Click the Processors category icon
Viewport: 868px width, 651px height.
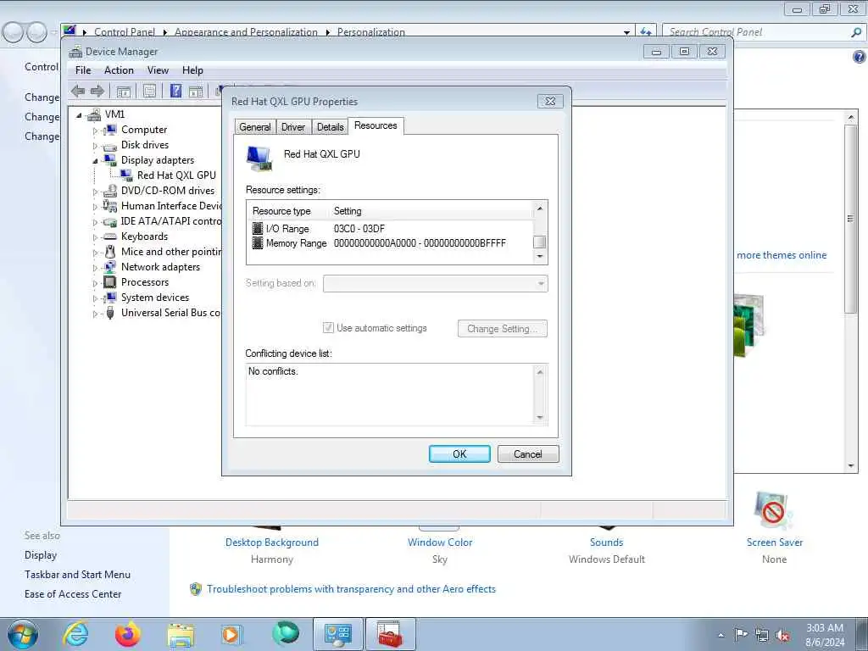(x=110, y=282)
